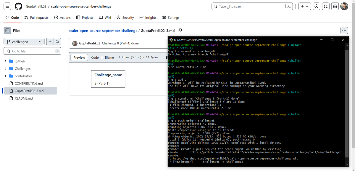Viewport: 355px width, 171px height.
Task: Click the pull request URL in terminal
Action: (x=265, y=152)
